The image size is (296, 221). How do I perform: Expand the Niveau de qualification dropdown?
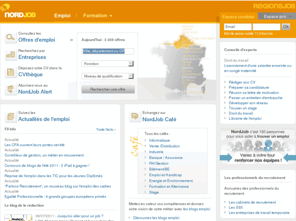(107, 76)
